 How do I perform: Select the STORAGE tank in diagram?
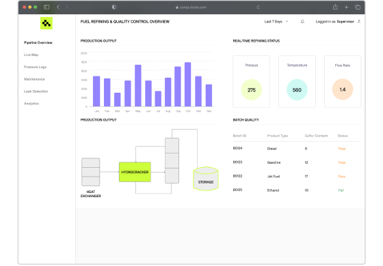tap(206, 179)
